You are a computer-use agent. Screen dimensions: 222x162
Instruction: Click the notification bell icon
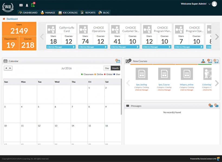pyautogui.click(x=27, y=5)
